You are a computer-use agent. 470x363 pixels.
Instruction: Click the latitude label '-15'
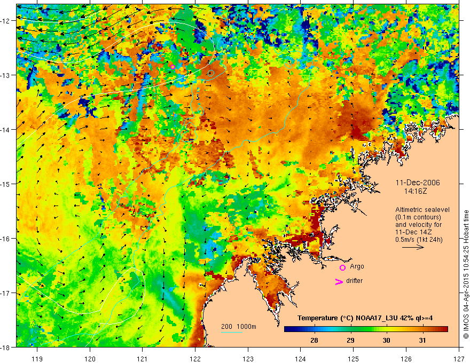coord(5,184)
